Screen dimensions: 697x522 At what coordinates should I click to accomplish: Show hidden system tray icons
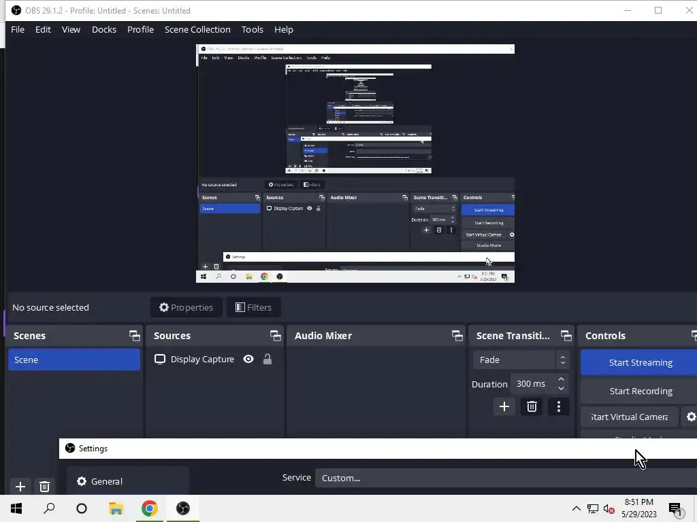tap(576, 508)
